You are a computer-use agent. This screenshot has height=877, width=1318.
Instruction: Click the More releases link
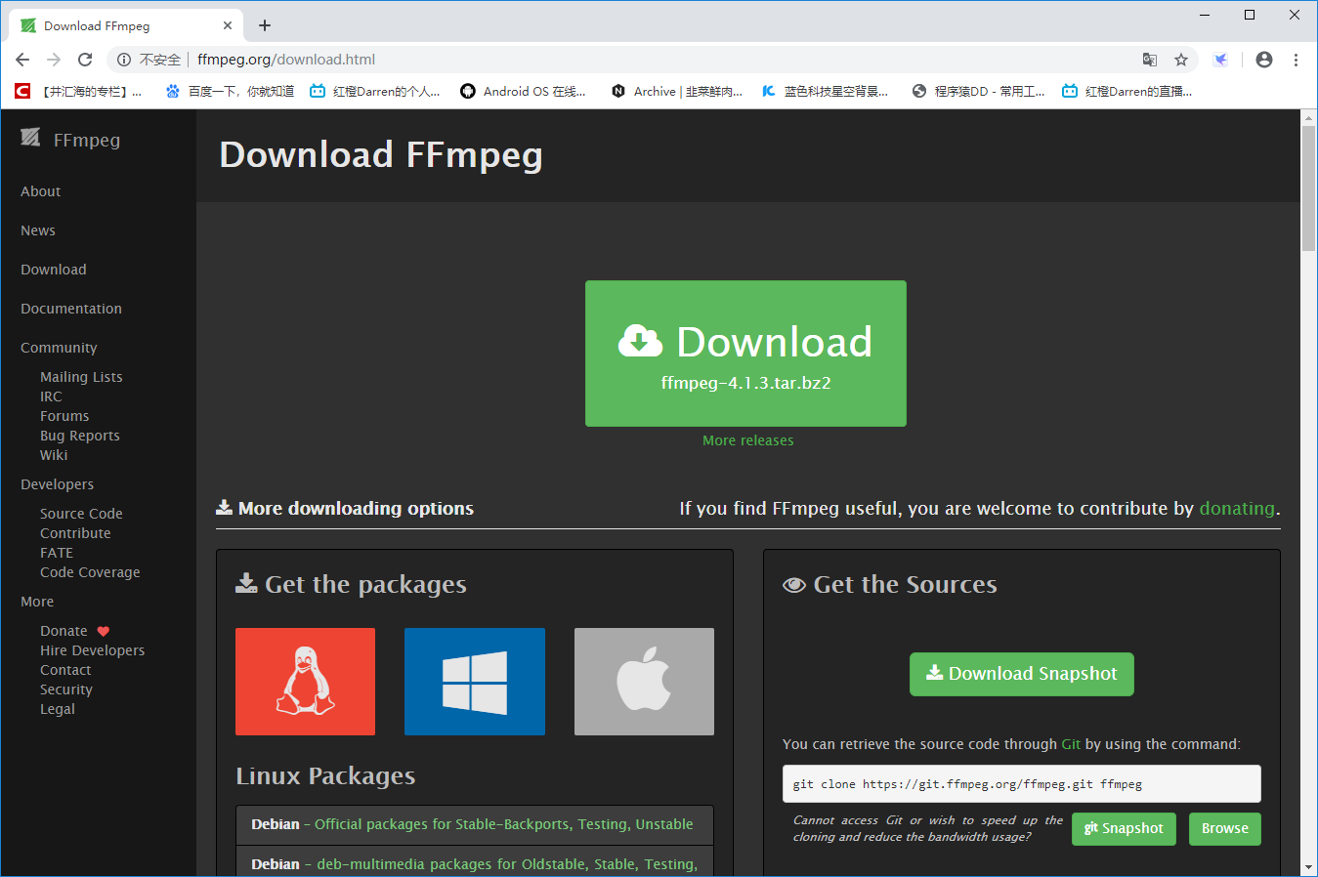pyautogui.click(x=747, y=440)
